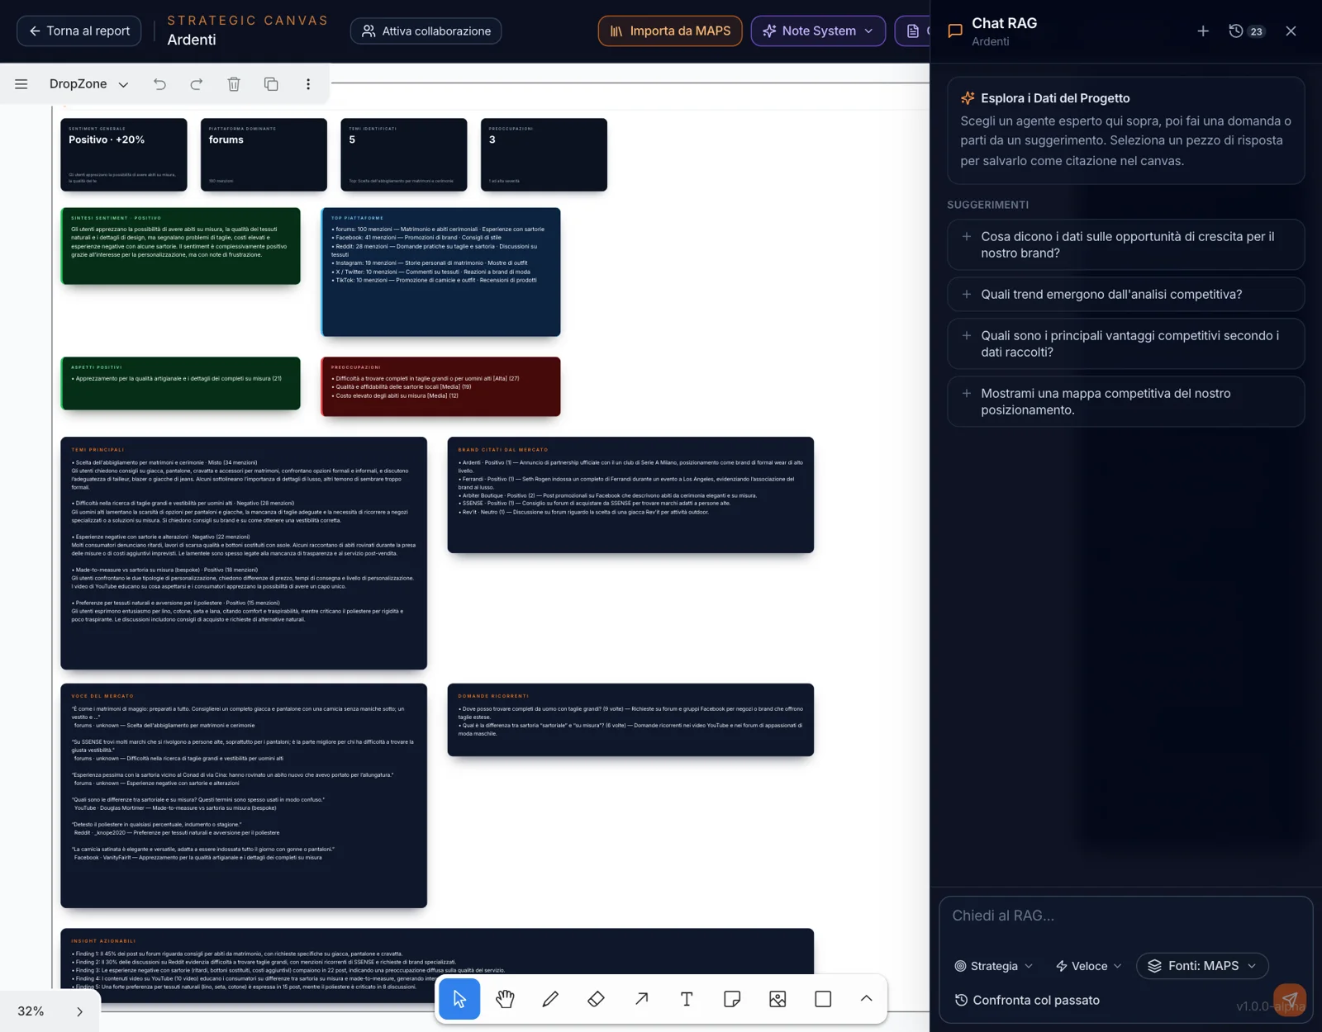Image resolution: width=1322 pixels, height=1032 pixels.
Task: Close the Chat RAG panel
Action: [1291, 31]
